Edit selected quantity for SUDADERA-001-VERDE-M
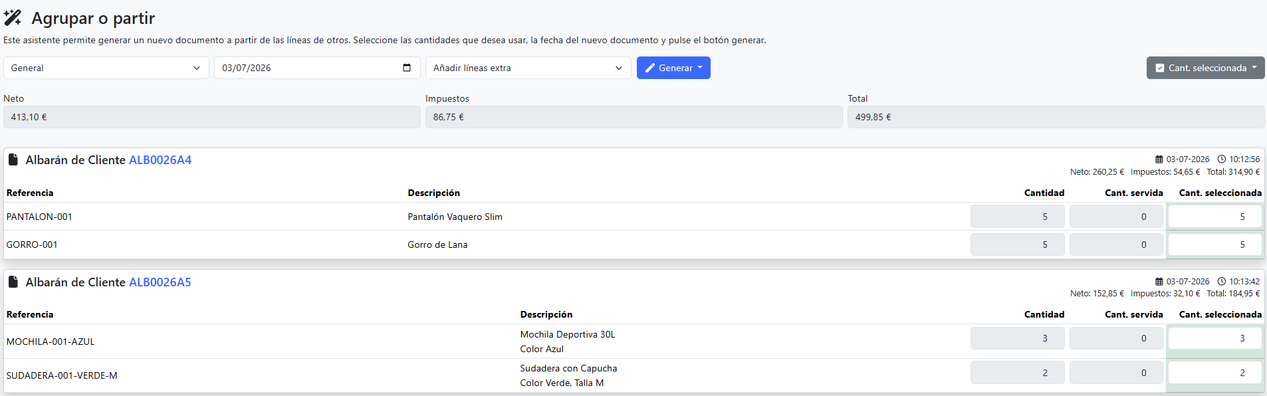This screenshot has width=1267, height=396. pos(1215,373)
